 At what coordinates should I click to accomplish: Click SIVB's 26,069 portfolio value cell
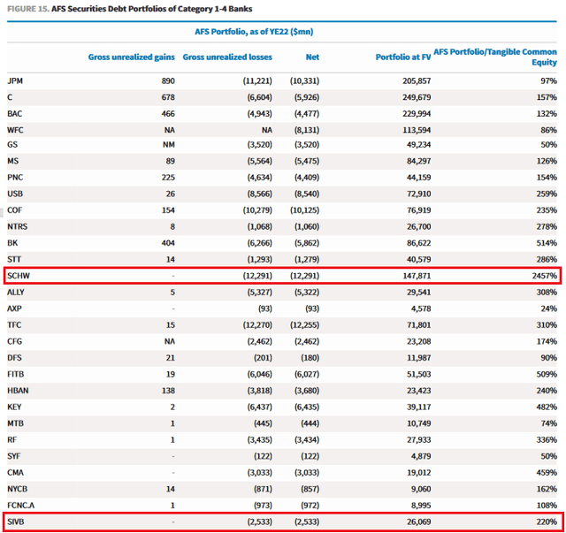pos(414,522)
